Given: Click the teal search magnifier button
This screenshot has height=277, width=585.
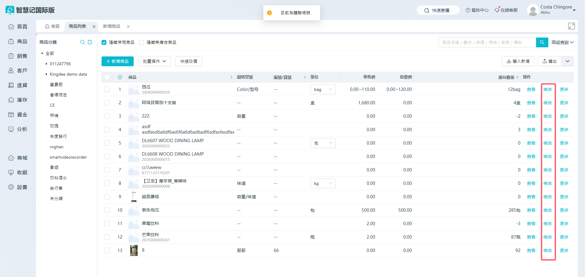Looking at the screenshot, I should [542, 42].
